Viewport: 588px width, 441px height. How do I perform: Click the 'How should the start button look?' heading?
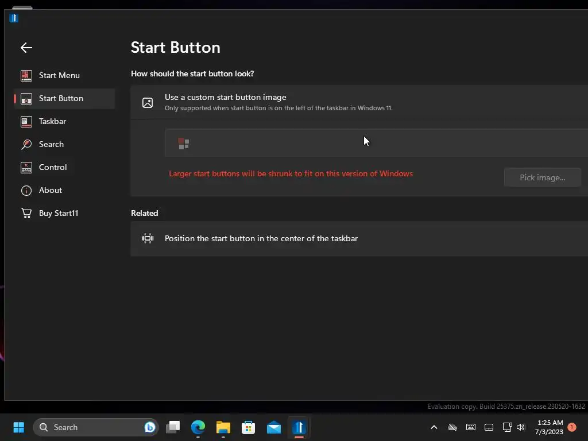click(x=192, y=73)
